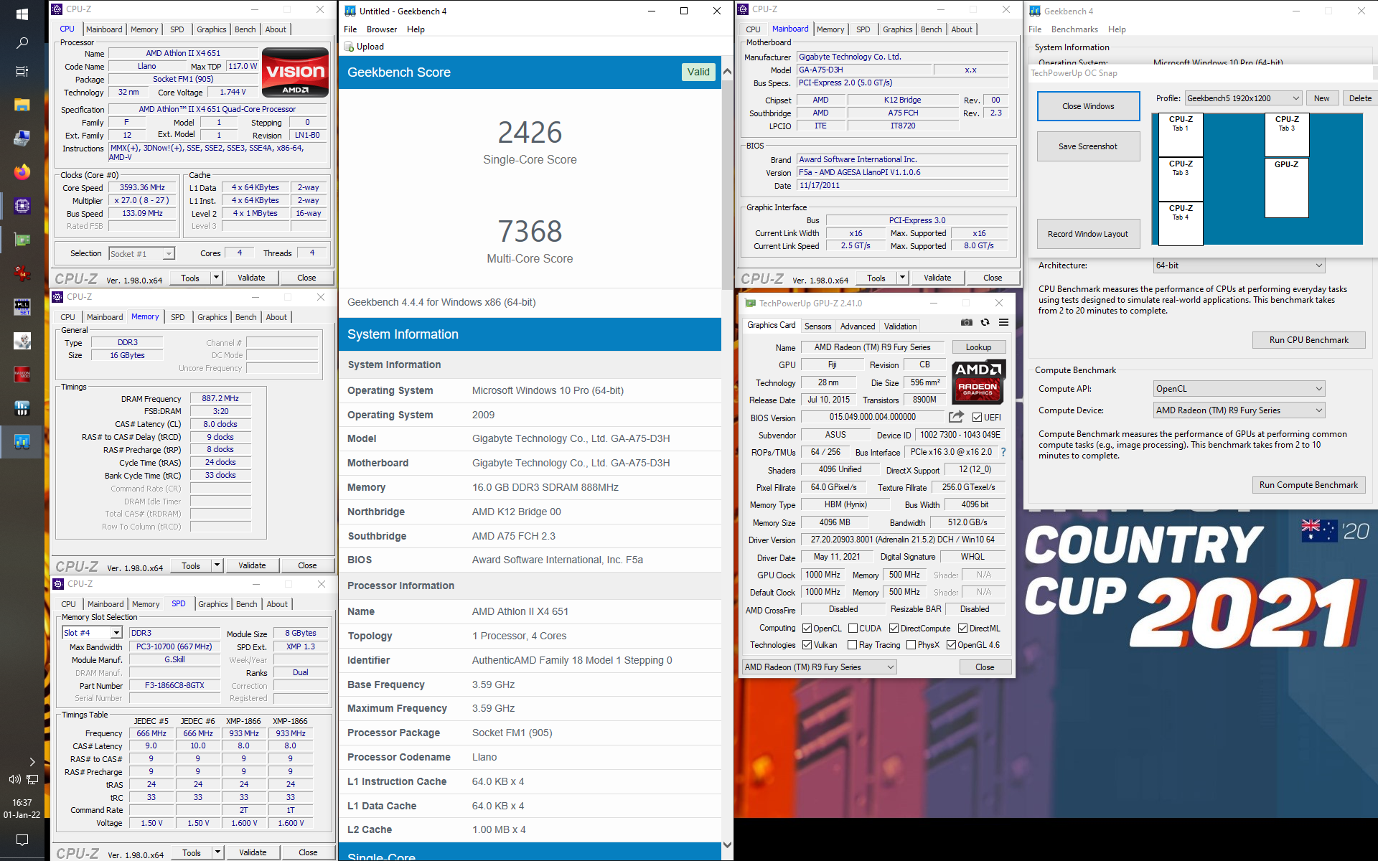Open the Profile Geekbench5 1920x1200 dropdown
1378x861 pixels.
click(x=1243, y=98)
